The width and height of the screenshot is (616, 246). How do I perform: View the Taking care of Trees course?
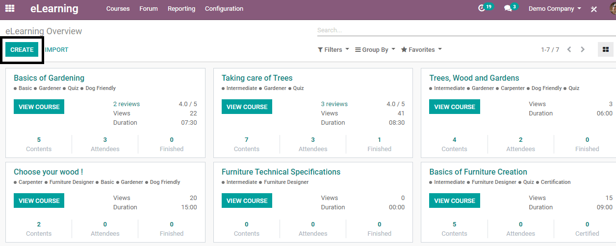[x=247, y=107]
